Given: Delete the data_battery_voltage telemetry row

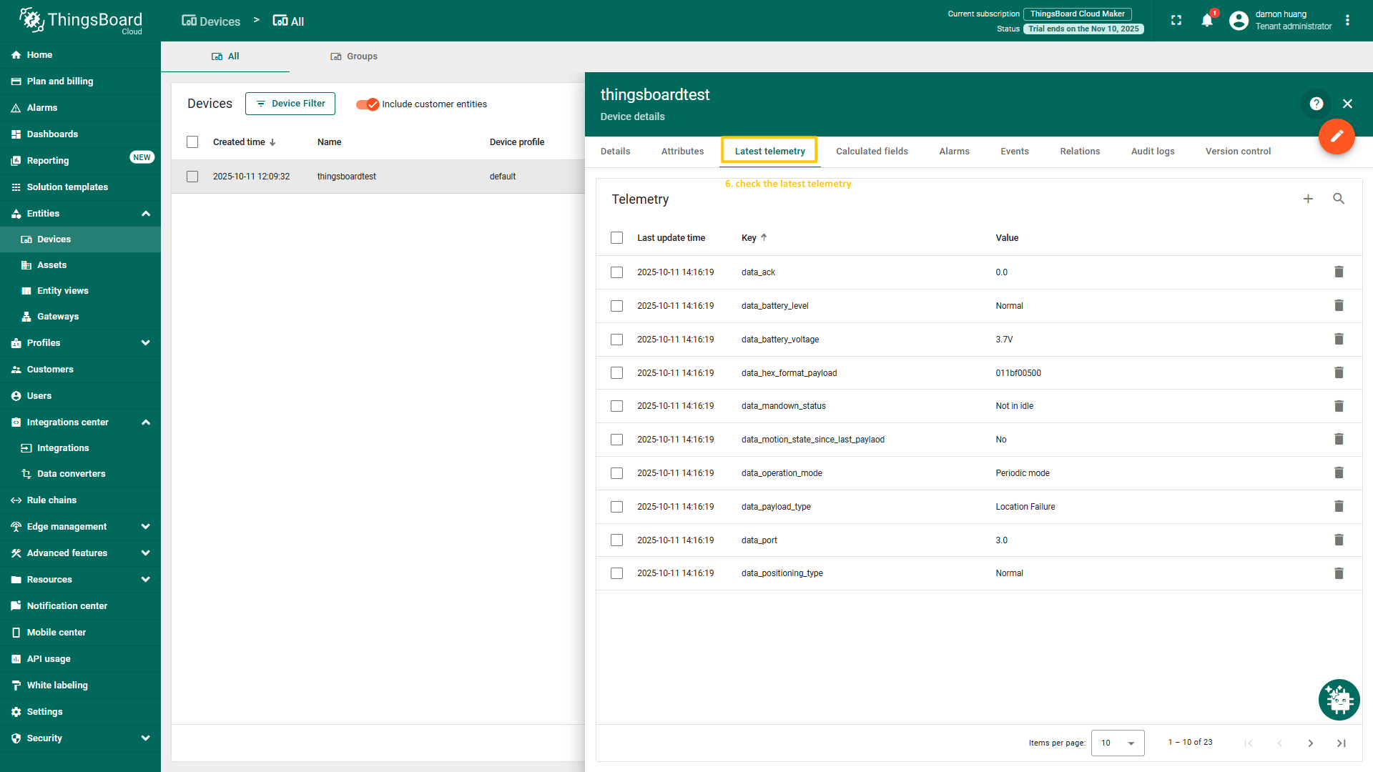Looking at the screenshot, I should pyautogui.click(x=1339, y=339).
